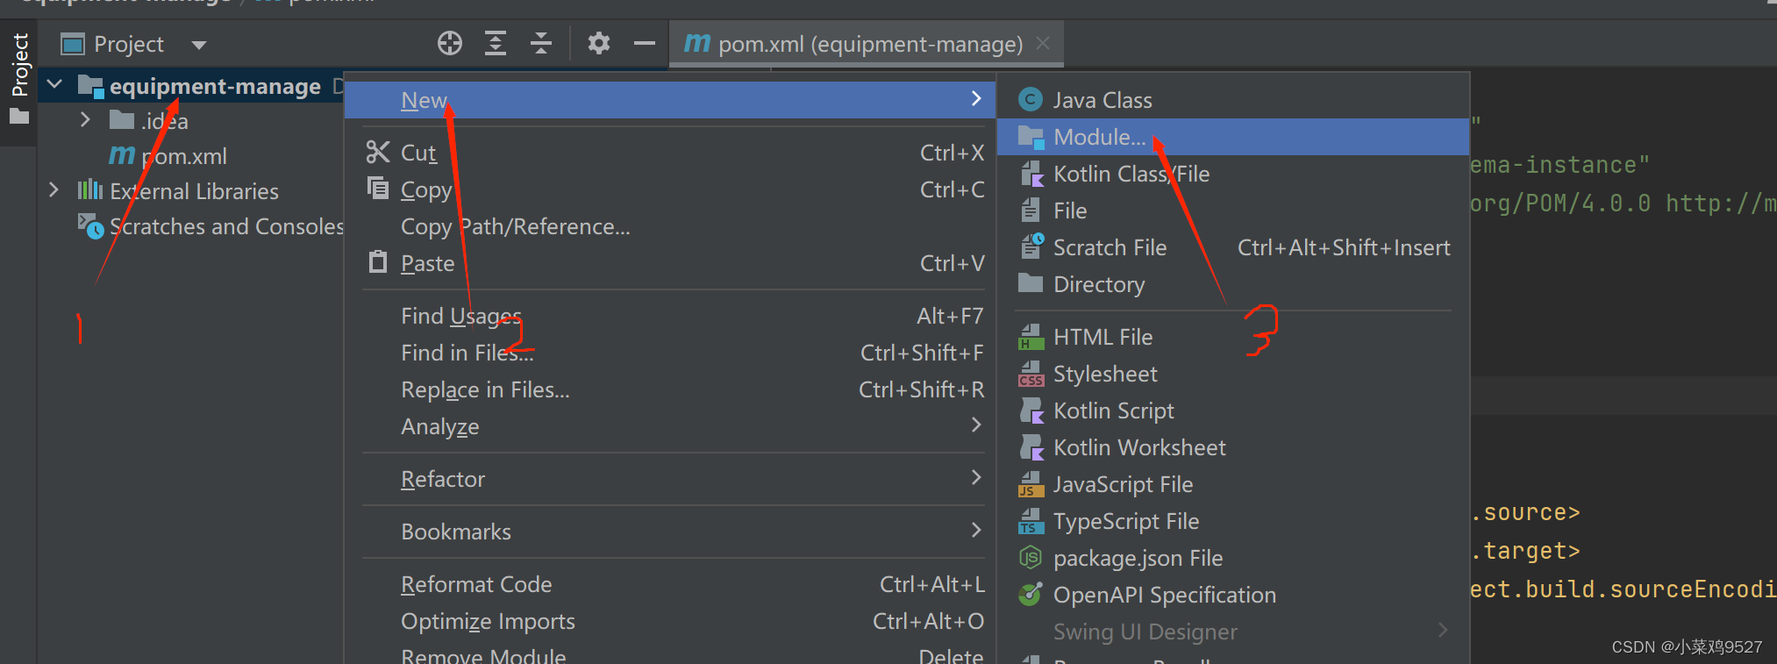Screen dimensions: 1777x664
Task: Expand External Libraries node
Action: pyautogui.click(x=54, y=190)
